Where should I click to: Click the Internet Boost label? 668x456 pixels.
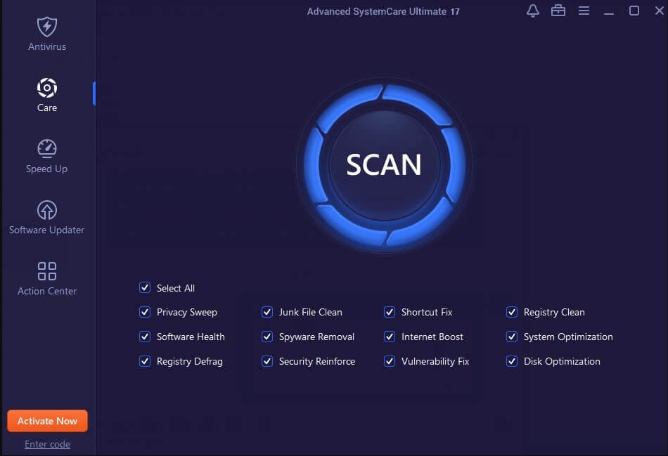(432, 337)
